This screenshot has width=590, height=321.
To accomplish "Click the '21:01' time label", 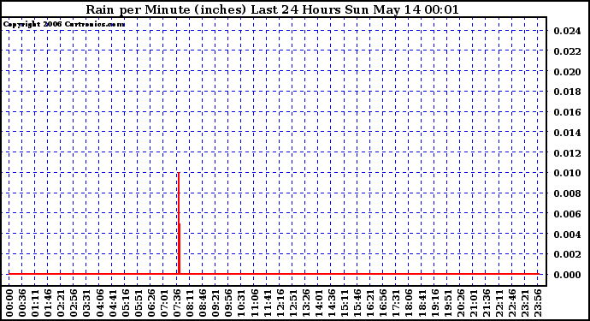I will coord(474,303).
